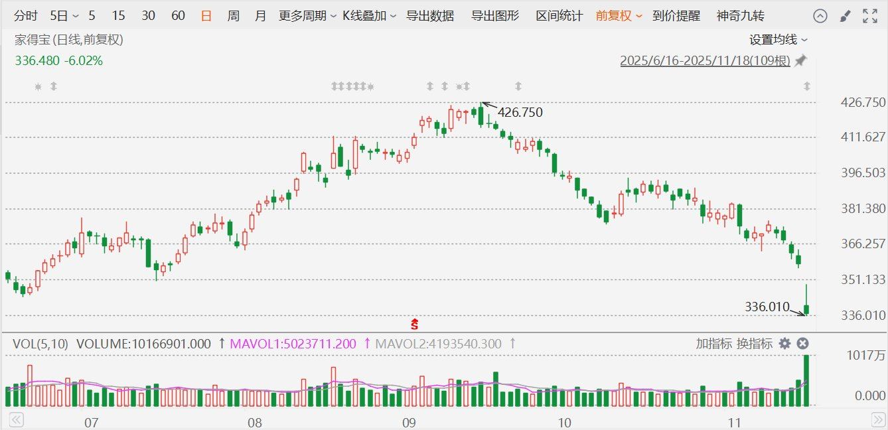Screen dimensions: 888x430
Task: Open the K线叠加 overlay dropdown
Action: point(366,15)
